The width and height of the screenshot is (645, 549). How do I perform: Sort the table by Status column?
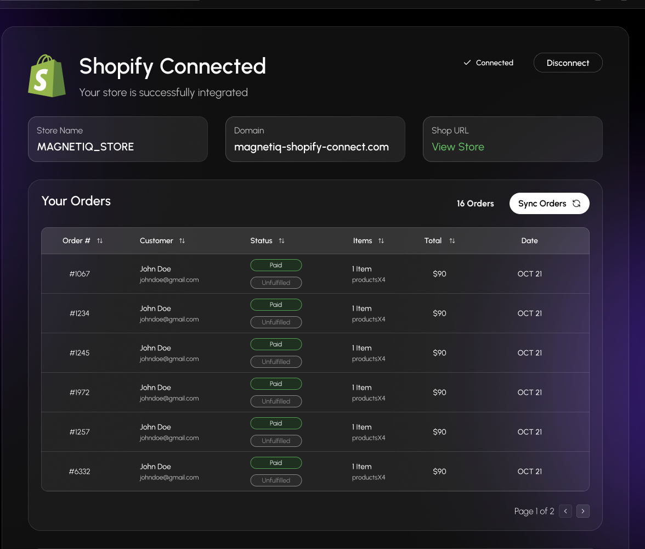(x=282, y=240)
